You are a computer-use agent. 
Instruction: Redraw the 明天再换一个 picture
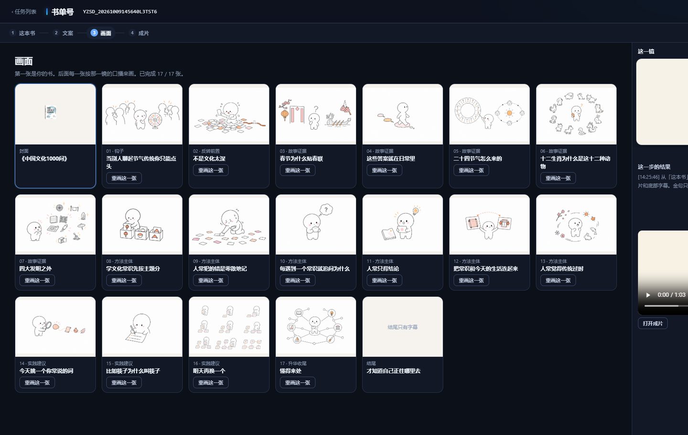coord(211,383)
